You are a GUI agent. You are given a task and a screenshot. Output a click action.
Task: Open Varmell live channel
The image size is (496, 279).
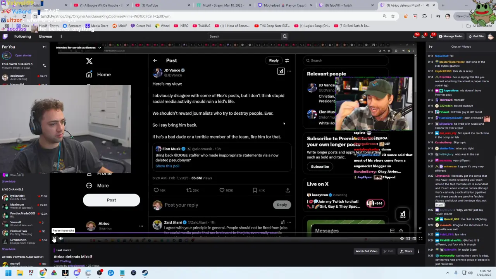pyautogui.click(x=25, y=224)
